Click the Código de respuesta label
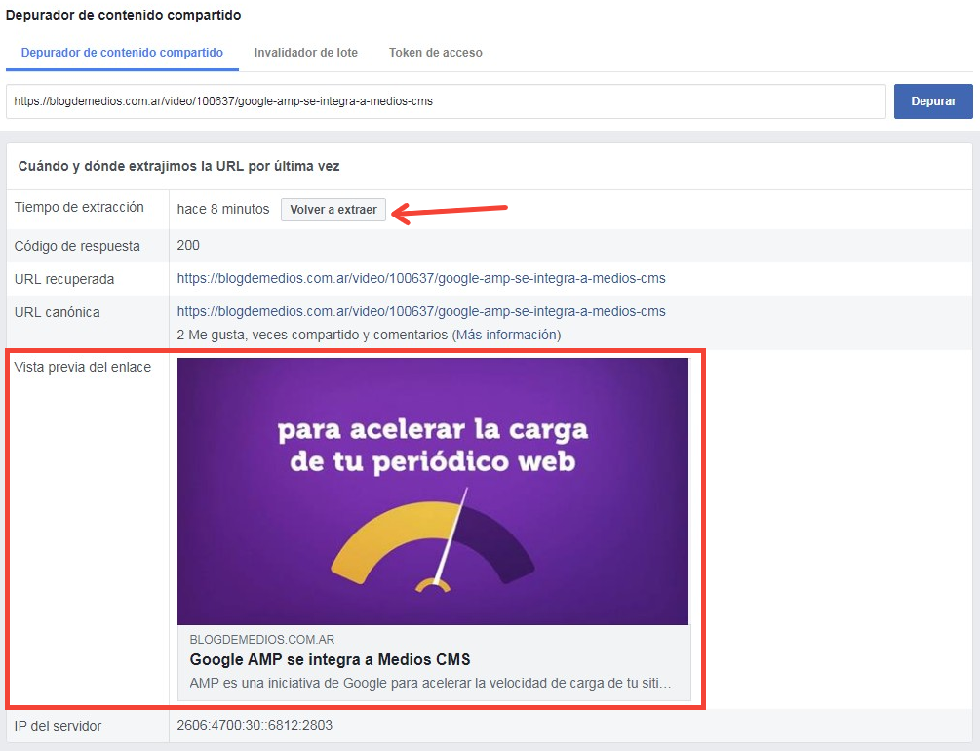This screenshot has width=980, height=751. point(77,246)
